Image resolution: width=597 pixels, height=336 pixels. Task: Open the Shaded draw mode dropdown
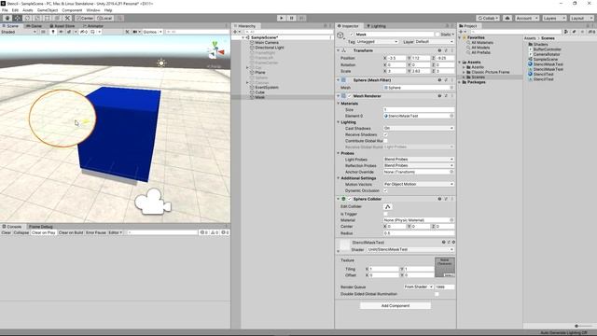coord(19,32)
